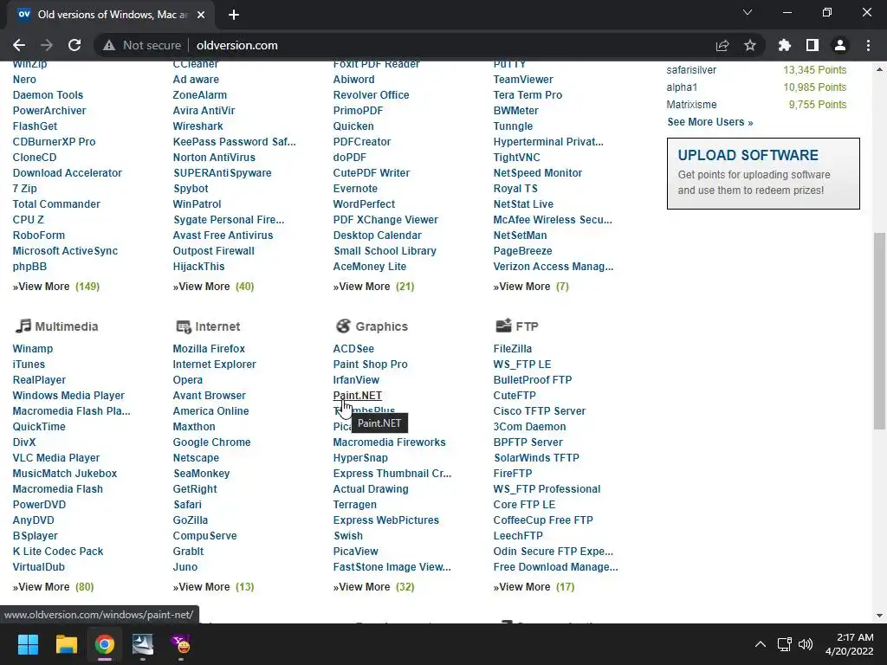Open user Matrixisme's profile
Screen dimensions: 887x665
click(x=691, y=105)
